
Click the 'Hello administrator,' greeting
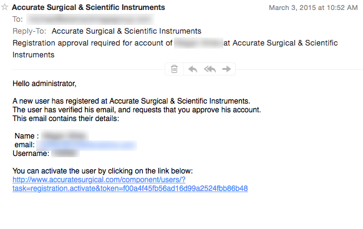44,84
